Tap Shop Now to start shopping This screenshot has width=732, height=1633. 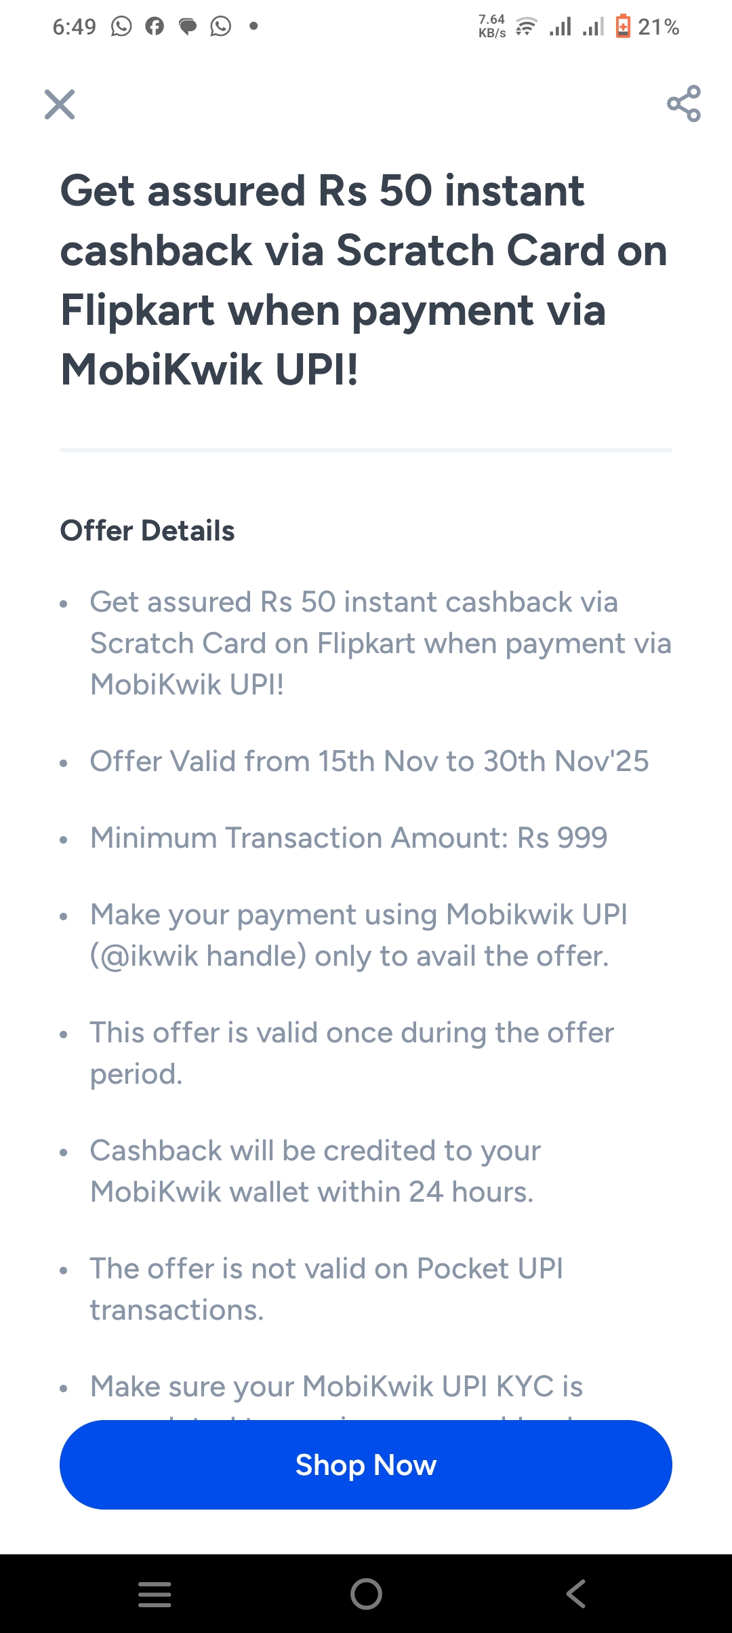coord(366,1465)
